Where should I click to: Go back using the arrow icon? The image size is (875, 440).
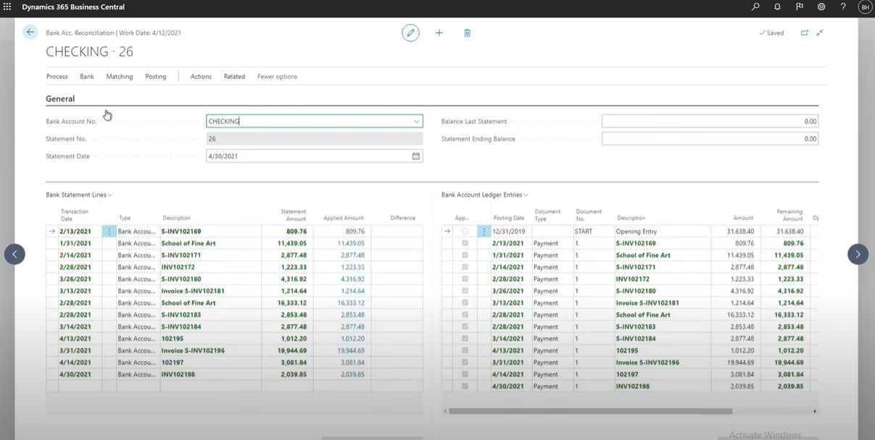coord(30,32)
